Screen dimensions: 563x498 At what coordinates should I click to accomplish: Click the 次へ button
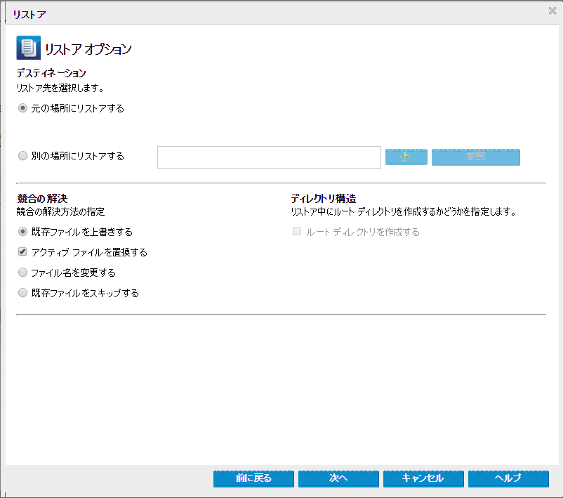[x=338, y=478]
